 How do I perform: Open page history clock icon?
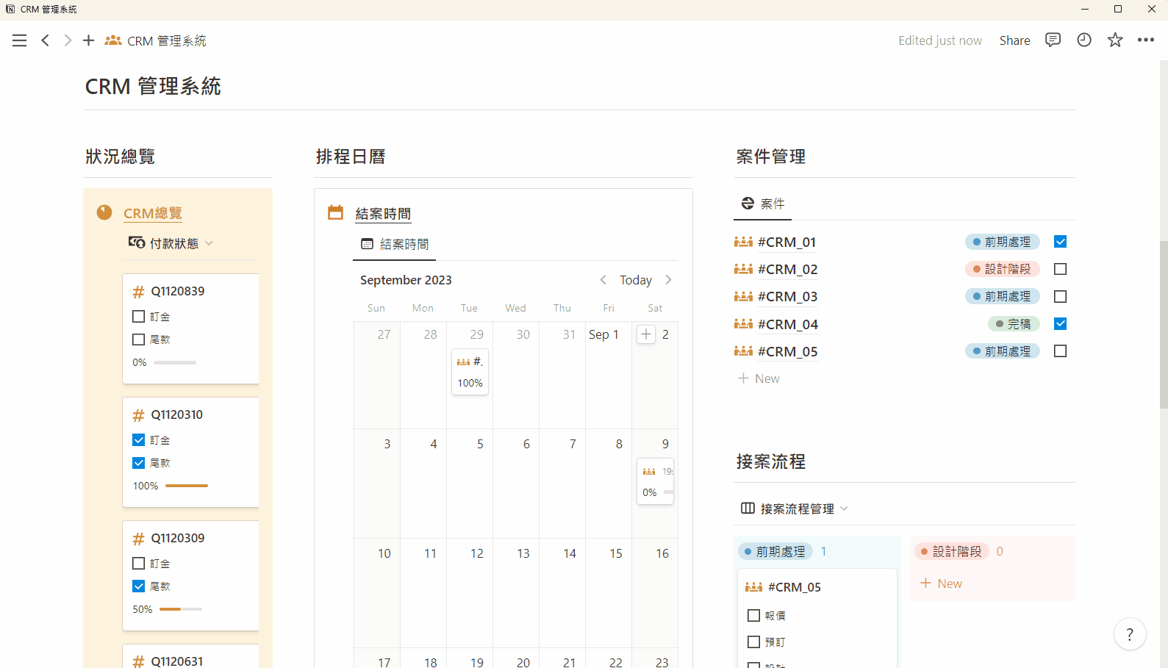point(1084,40)
